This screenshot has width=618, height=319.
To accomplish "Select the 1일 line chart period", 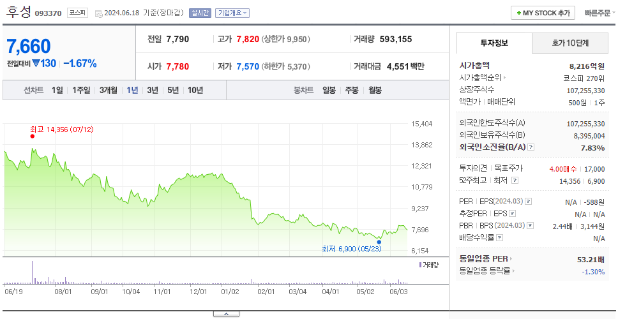I will (57, 90).
